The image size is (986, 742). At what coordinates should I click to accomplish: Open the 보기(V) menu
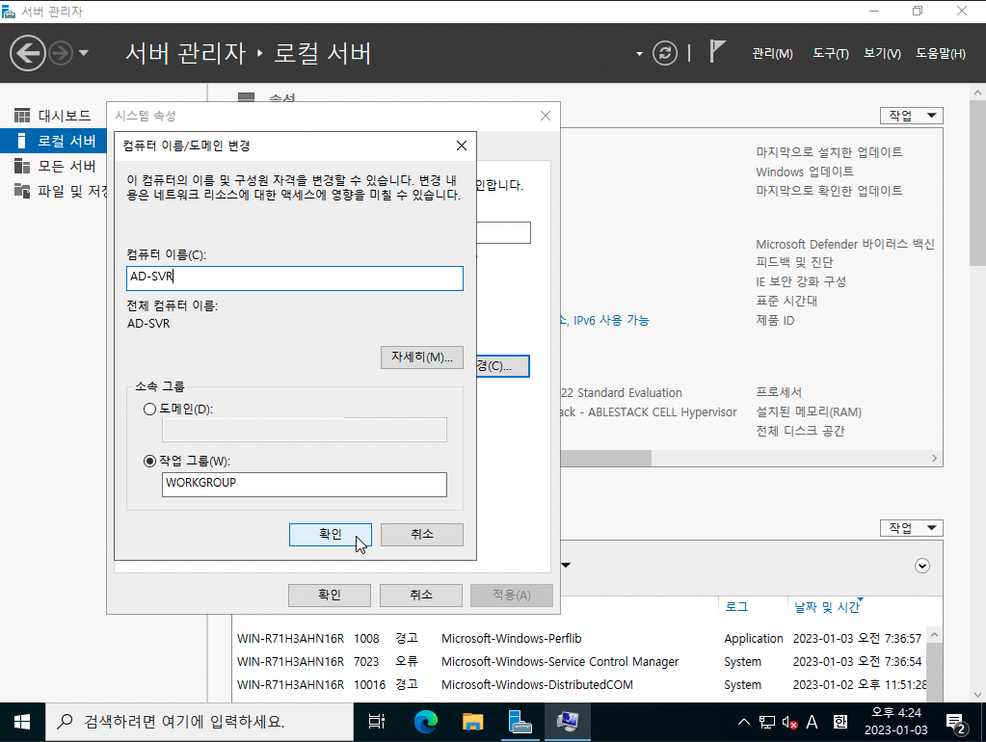point(882,53)
